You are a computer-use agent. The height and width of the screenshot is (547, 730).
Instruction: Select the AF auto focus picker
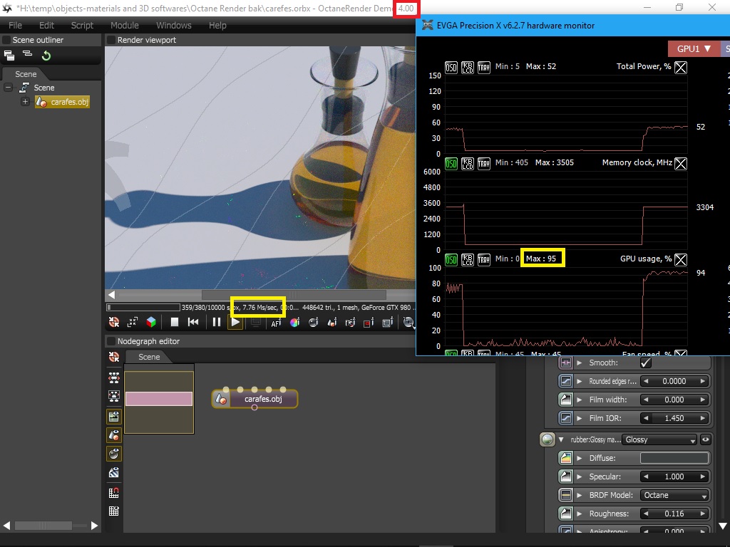(x=276, y=322)
